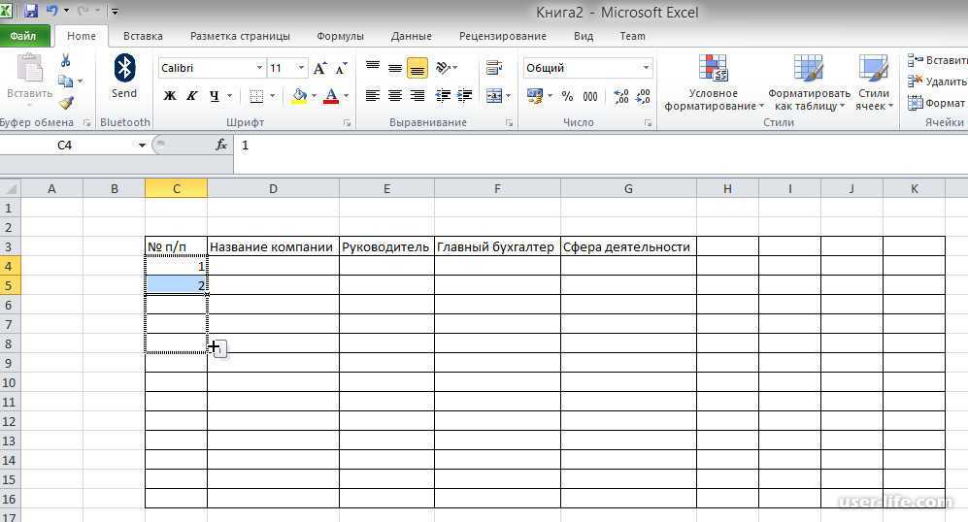
Task: Select cell containing Сфера деятельности
Action: 628,246
